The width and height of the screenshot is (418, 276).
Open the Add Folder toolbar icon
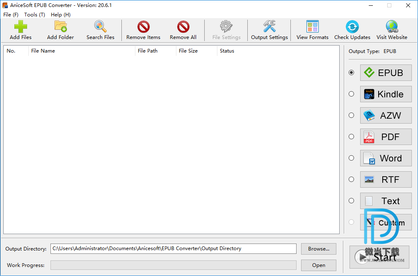(60, 27)
